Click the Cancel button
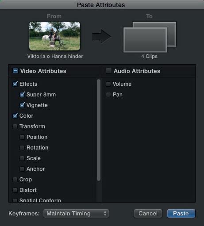Screen dimensions: 204x226 [x=148, y=214]
